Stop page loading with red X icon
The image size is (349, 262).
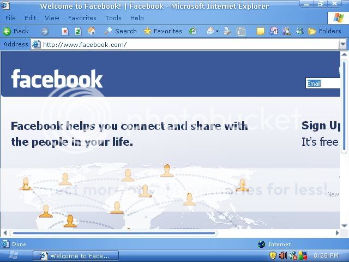65,32
